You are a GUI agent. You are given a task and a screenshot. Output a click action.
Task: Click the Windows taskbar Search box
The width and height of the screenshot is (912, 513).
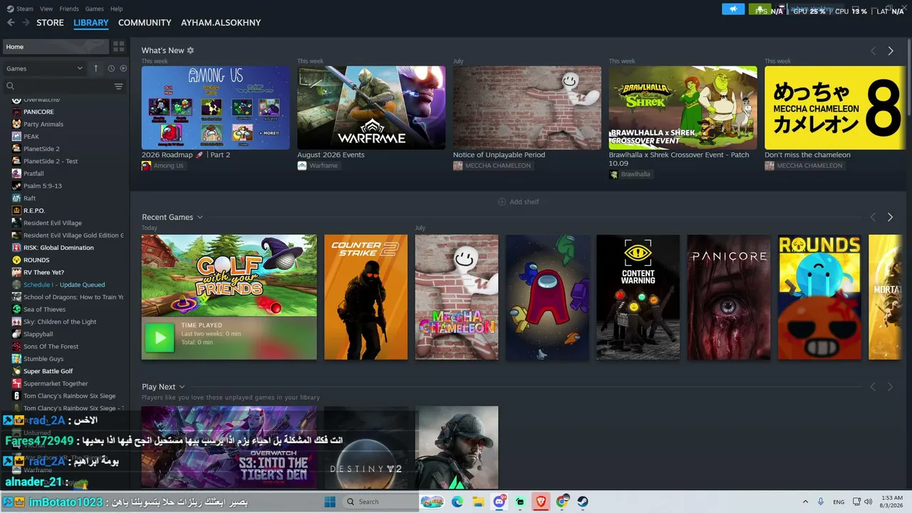(x=380, y=502)
